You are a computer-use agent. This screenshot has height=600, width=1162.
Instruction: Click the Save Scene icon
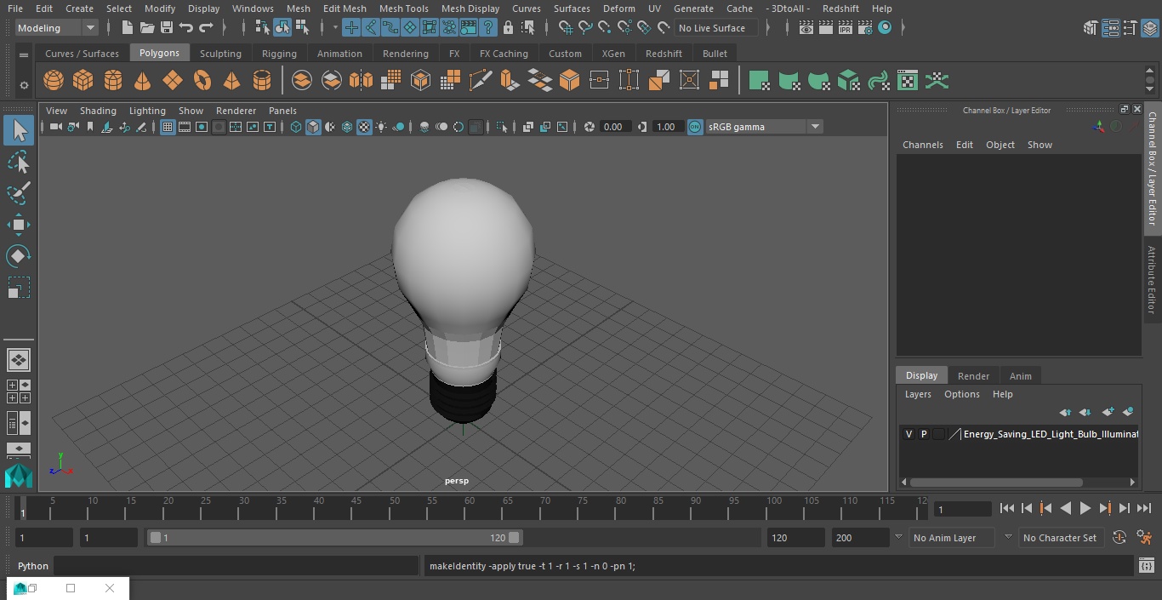[x=167, y=28]
